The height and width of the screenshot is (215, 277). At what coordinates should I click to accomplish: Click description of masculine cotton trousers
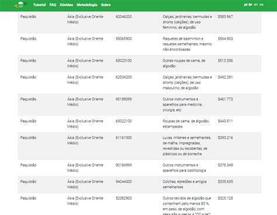(187, 83)
